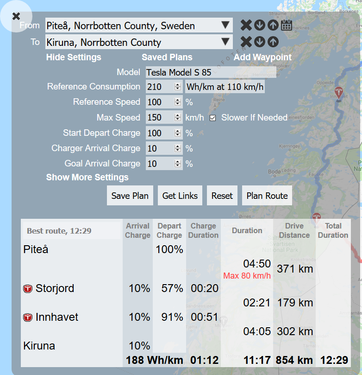Select the Innhavet stop name

57,317
